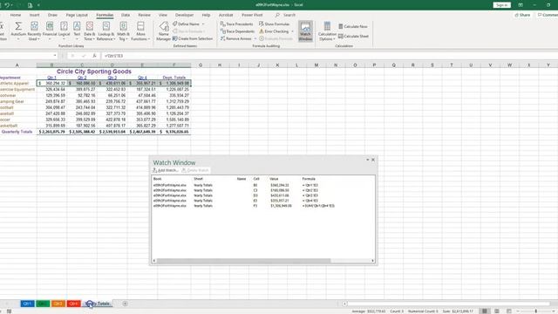Open Date & Time functions
The width and height of the screenshot is (558, 314).
[89, 31]
